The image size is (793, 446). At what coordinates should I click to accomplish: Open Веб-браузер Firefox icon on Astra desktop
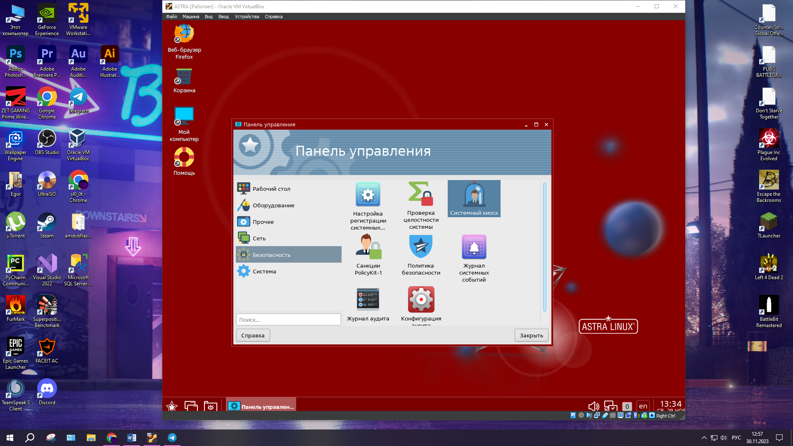click(x=184, y=41)
